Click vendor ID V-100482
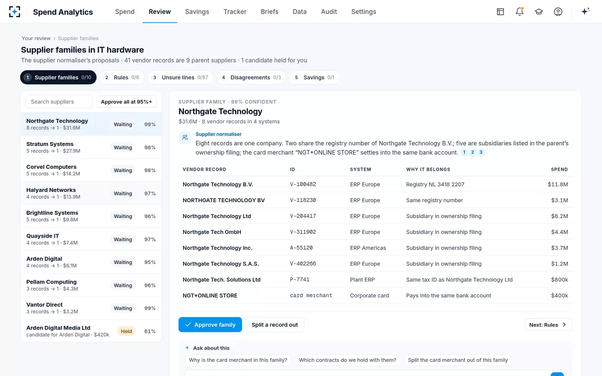The image size is (602, 376). (303, 184)
